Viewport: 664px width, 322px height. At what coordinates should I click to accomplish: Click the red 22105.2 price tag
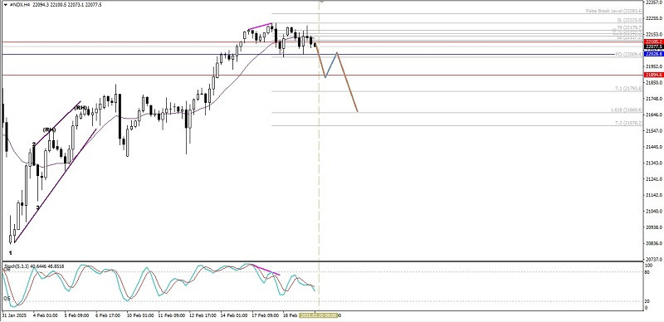(x=653, y=42)
